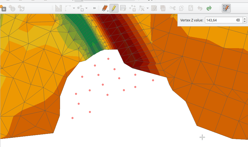Click the green Redo arrow
Image resolution: width=248 pixels, height=147 pixels.
(209, 8)
